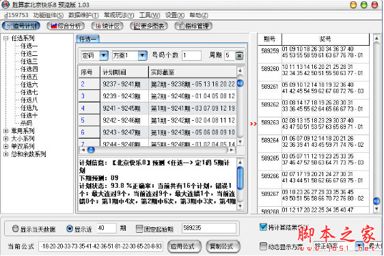Select the 显示近 radio button

(x=70, y=229)
